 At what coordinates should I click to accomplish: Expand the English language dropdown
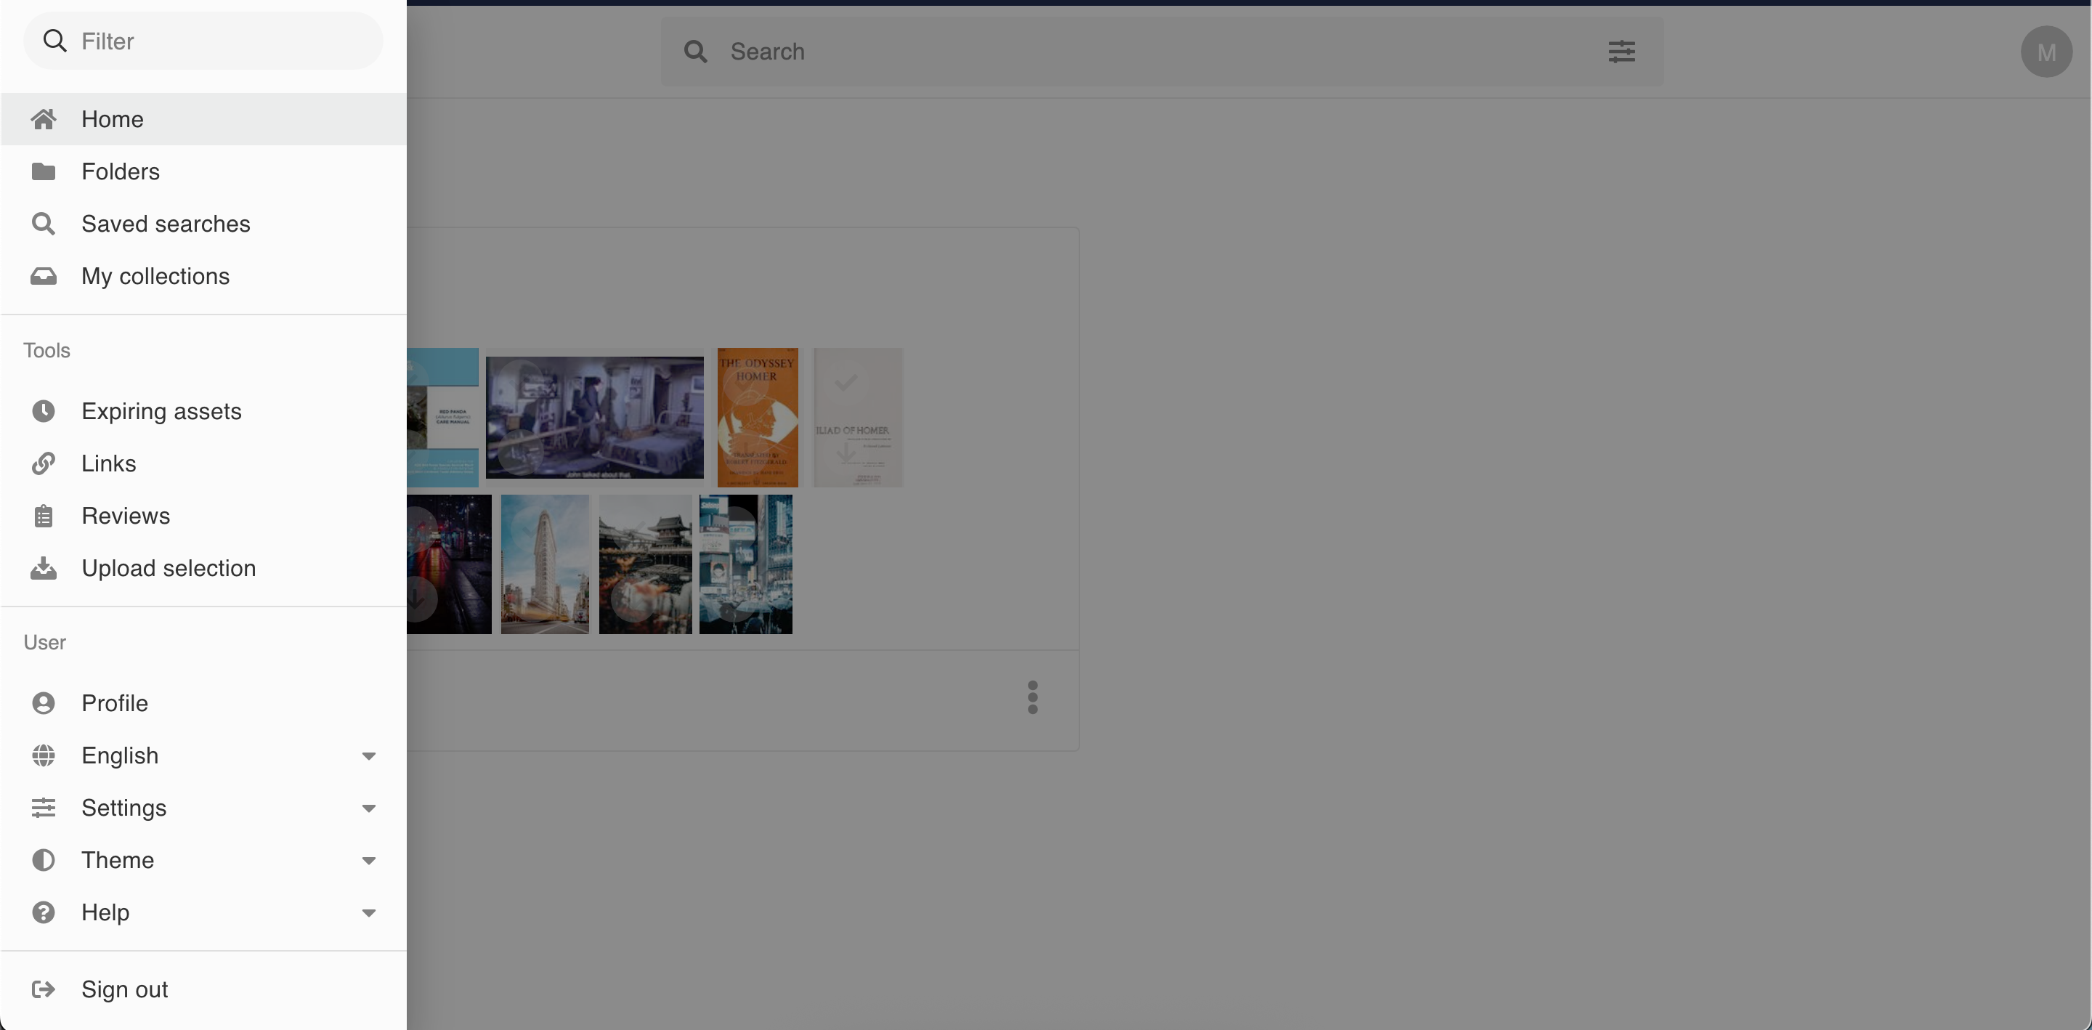369,756
